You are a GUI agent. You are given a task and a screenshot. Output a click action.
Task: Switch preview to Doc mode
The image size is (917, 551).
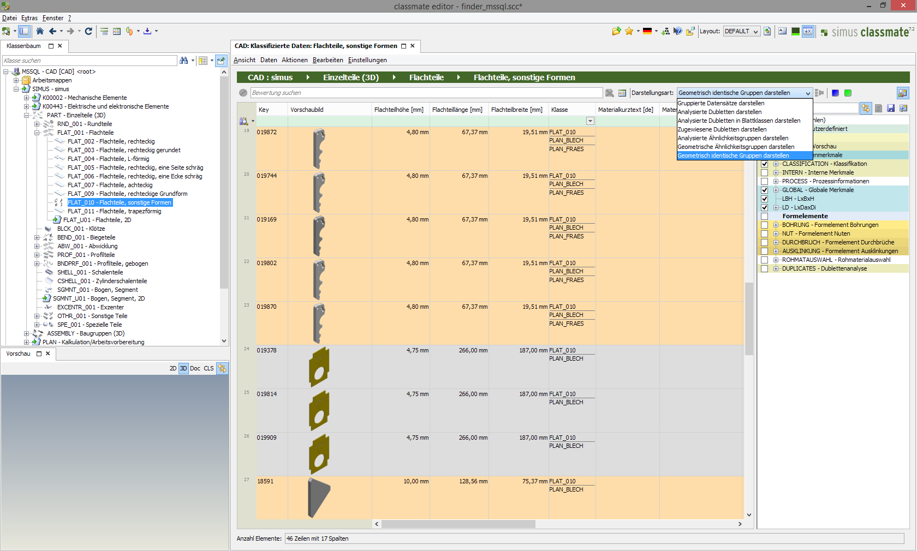coord(195,368)
